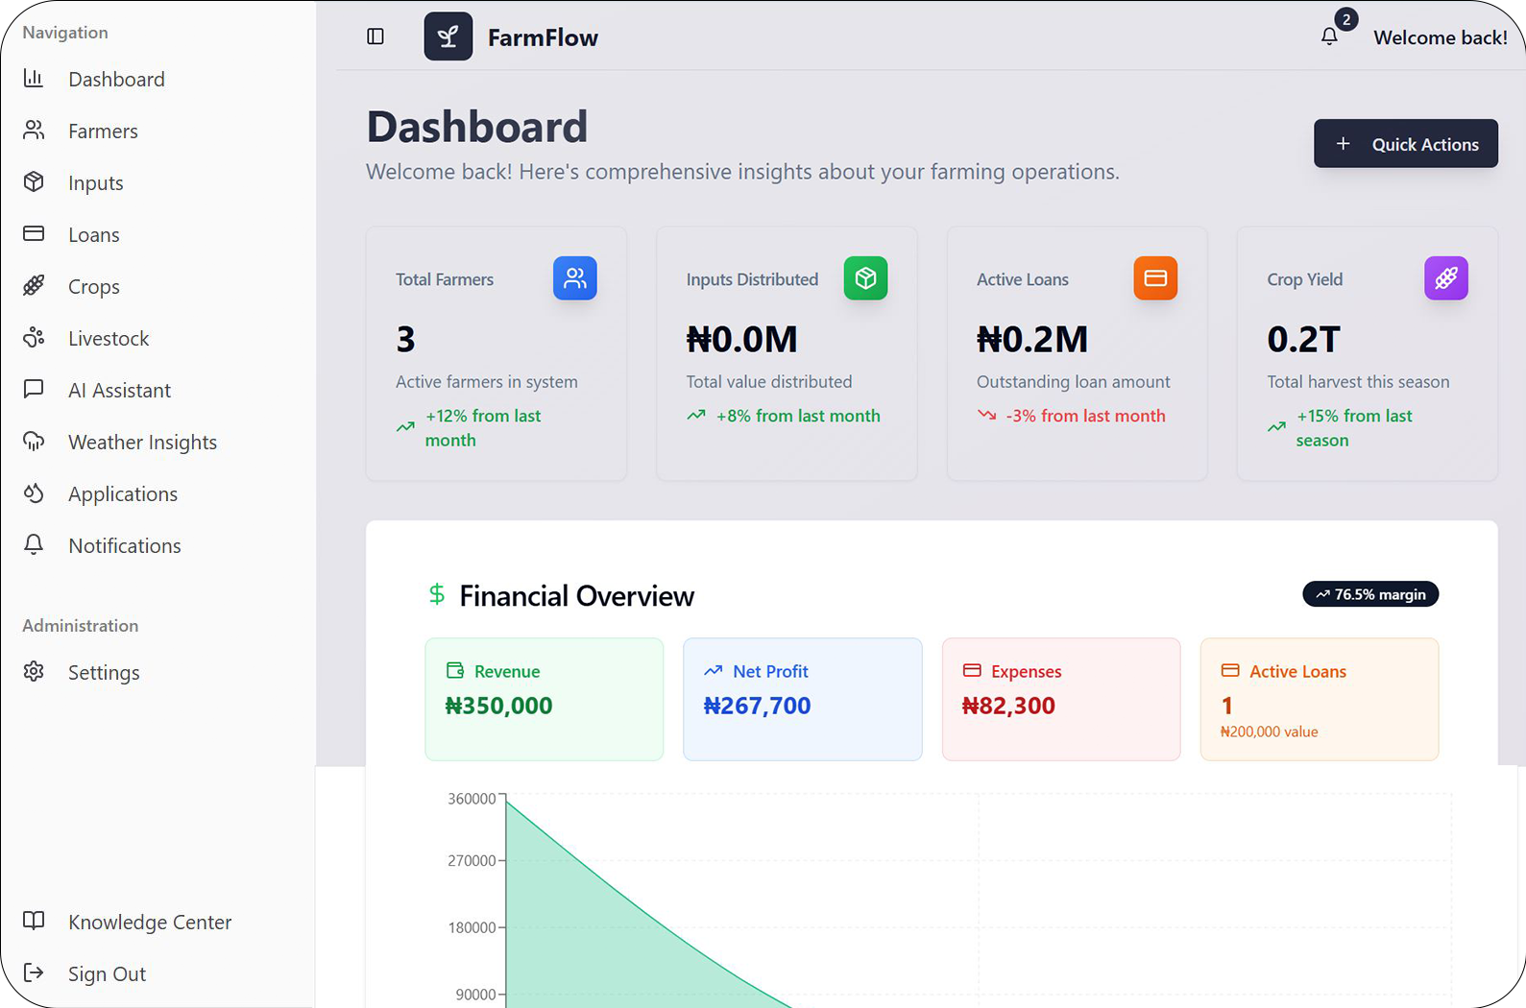Image resolution: width=1526 pixels, height=1008 pixels.
Task: Click the orange Active Loans card icon
Action: [x=1155, y=278]
